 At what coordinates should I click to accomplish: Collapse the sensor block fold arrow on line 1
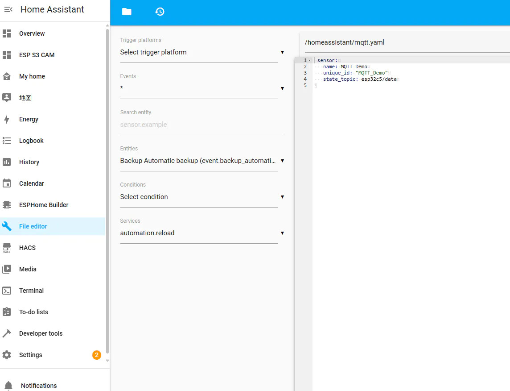(x=310, y=61)
